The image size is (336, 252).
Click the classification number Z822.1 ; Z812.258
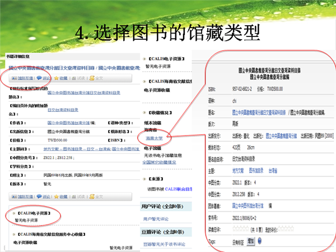click(x=59, y=158)
